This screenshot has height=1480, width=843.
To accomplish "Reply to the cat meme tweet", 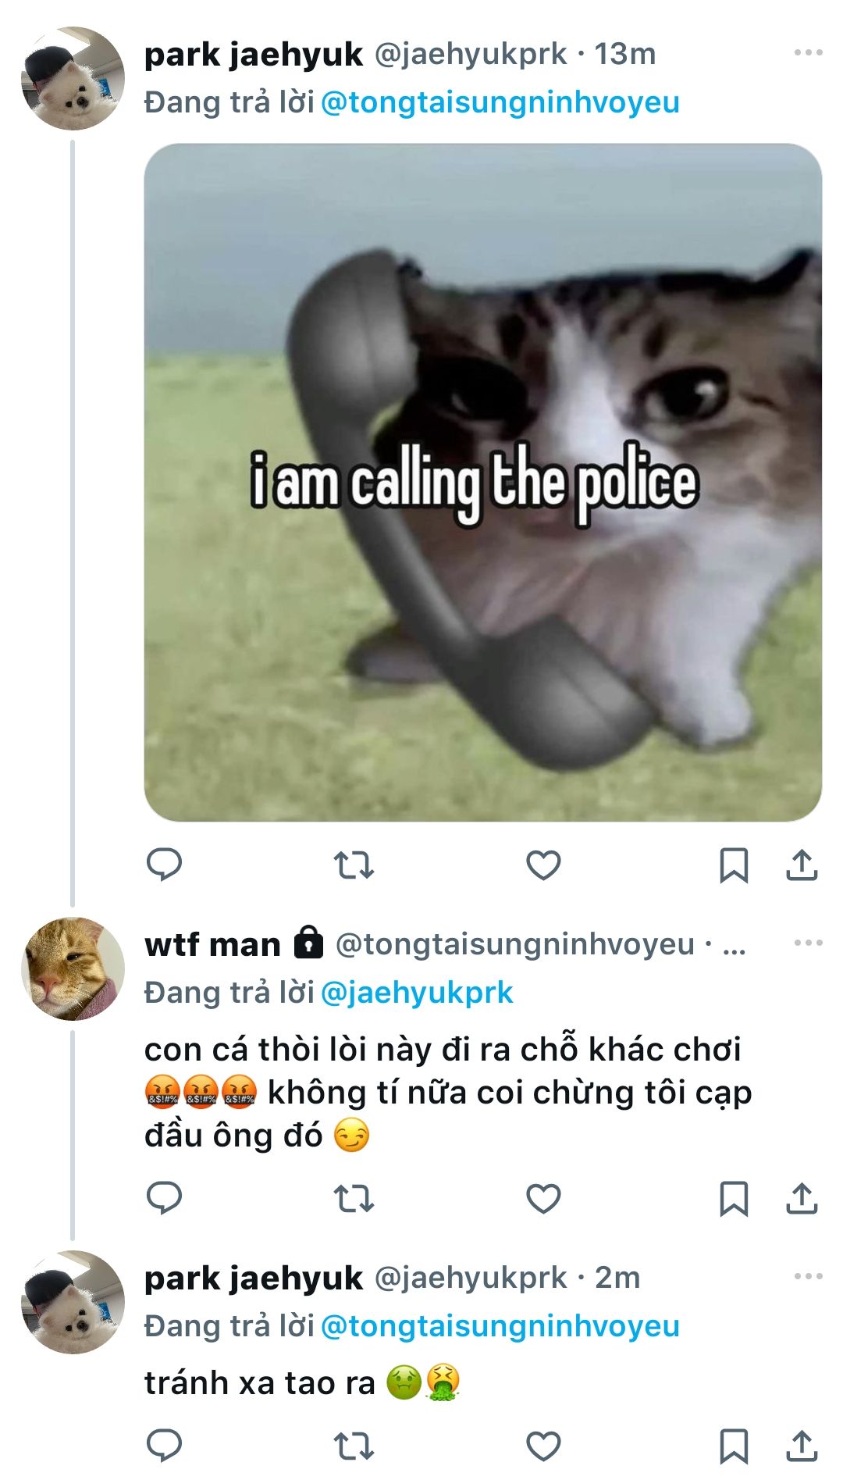I will (x=164, y=865).
